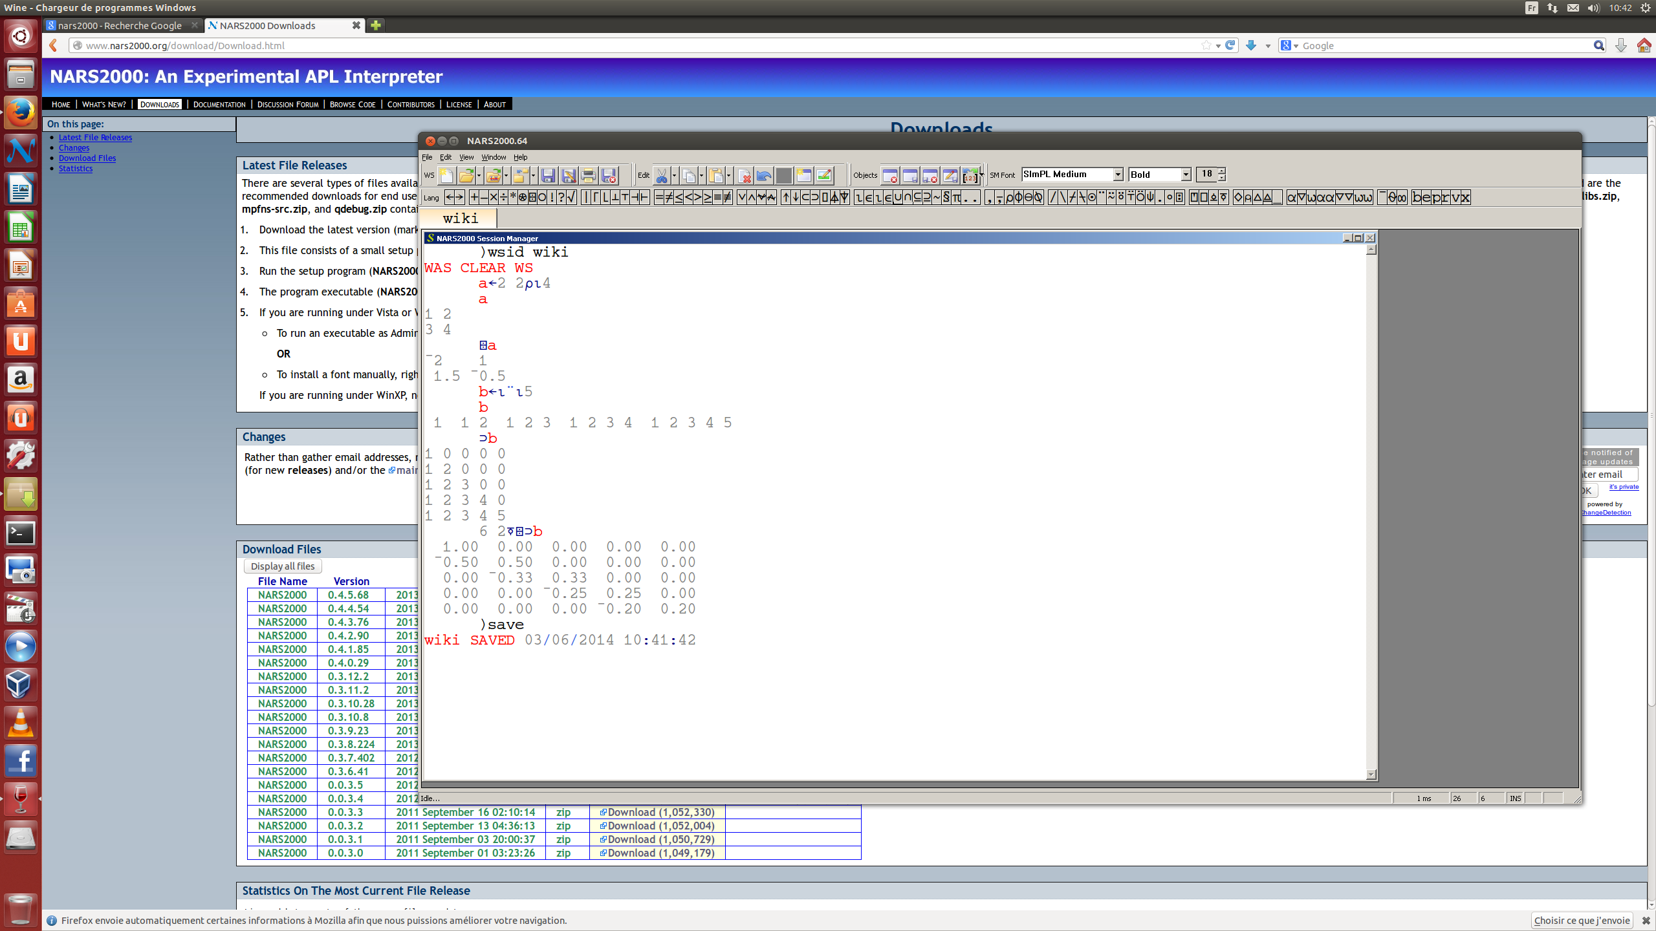This screenshot has height=931, width=1656.
Task: Click the save object window icon in Objects
Action: point(910,175)
